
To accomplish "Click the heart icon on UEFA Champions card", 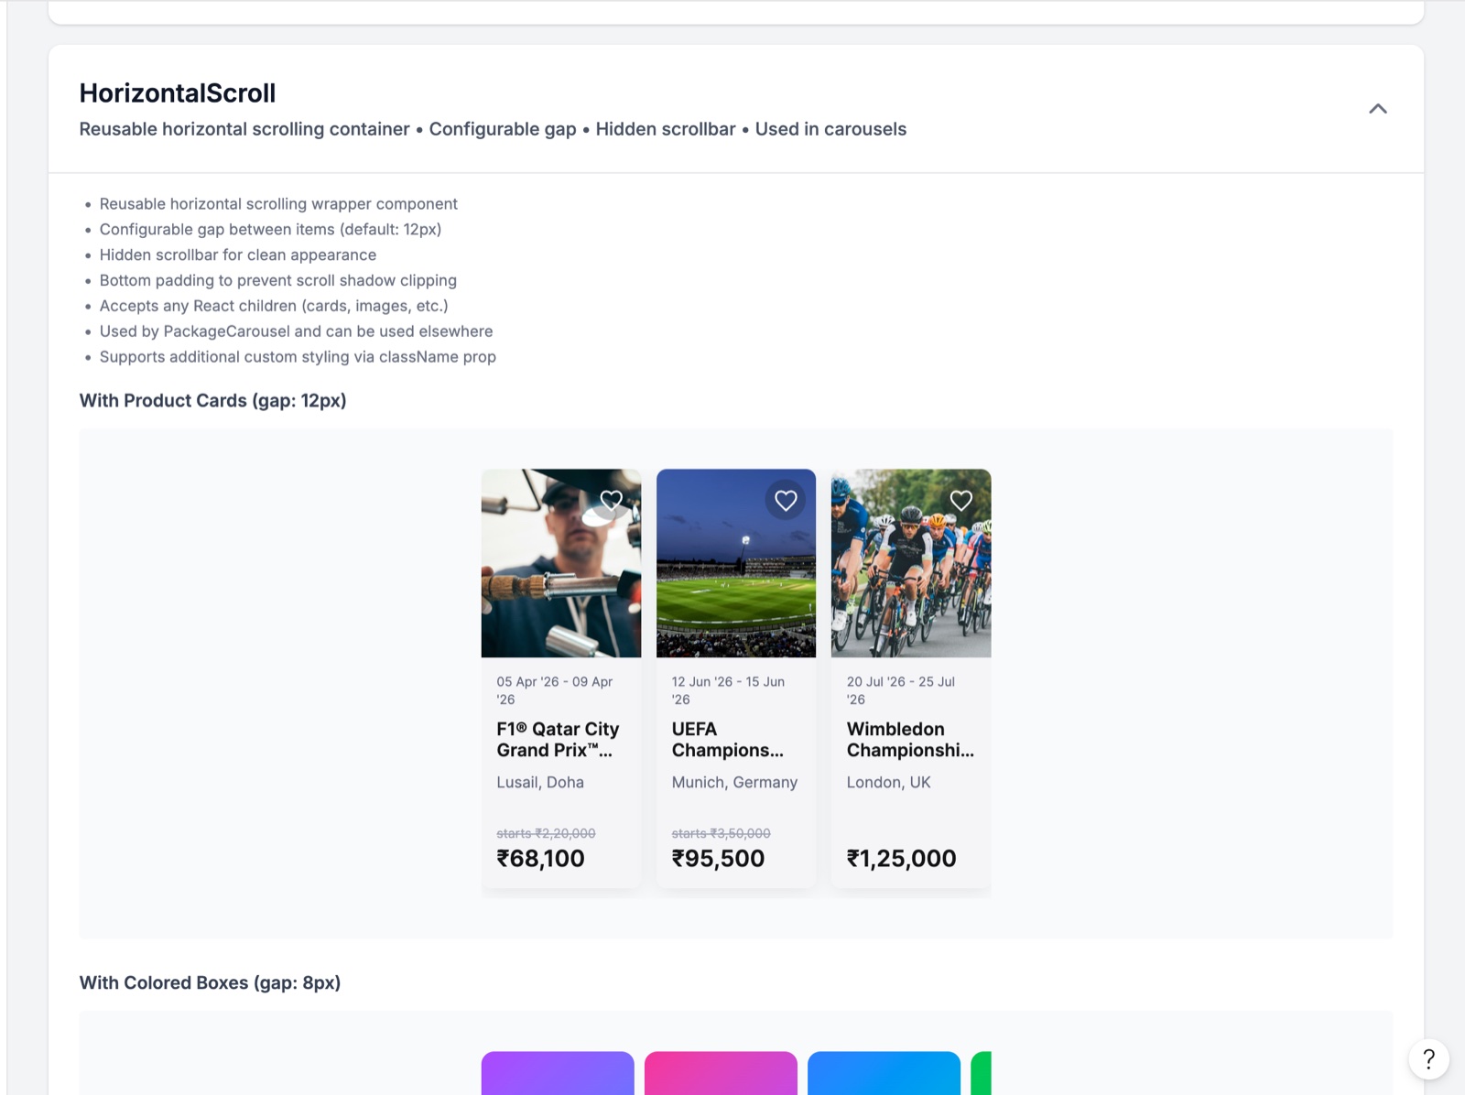I will pyautogui.click(x=786, y=501).
